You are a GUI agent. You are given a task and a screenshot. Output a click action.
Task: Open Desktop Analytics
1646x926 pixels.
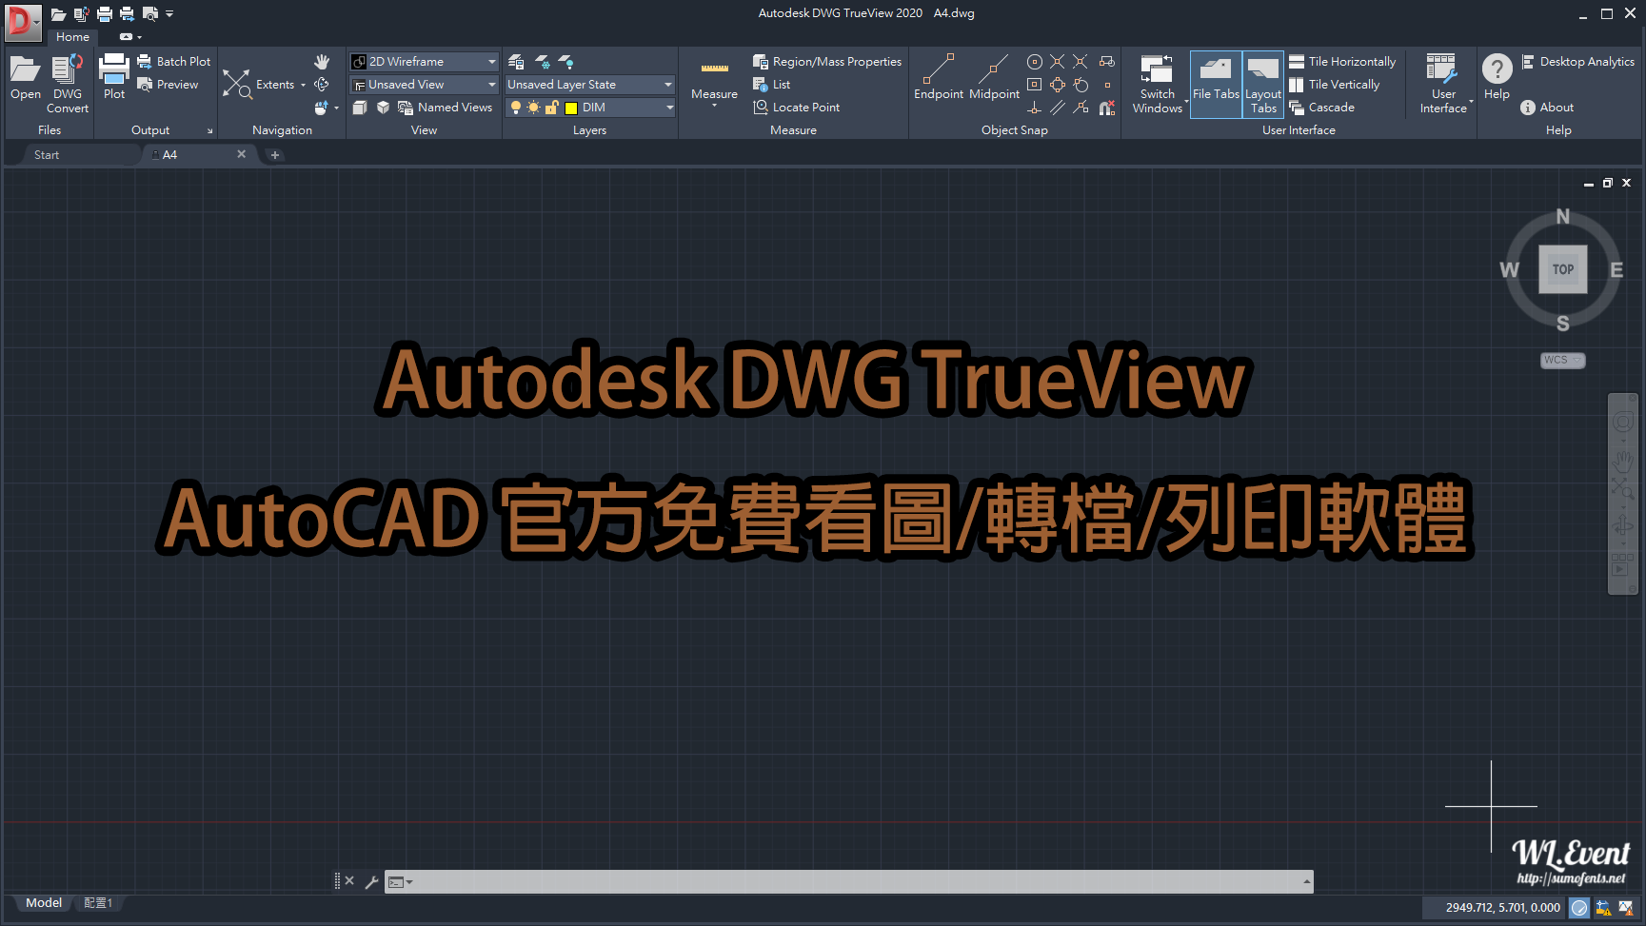[1577, 62]
